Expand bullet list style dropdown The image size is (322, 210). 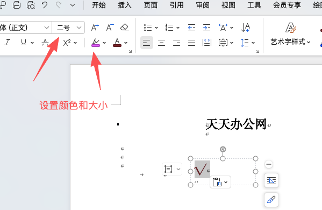pos(156,27)
